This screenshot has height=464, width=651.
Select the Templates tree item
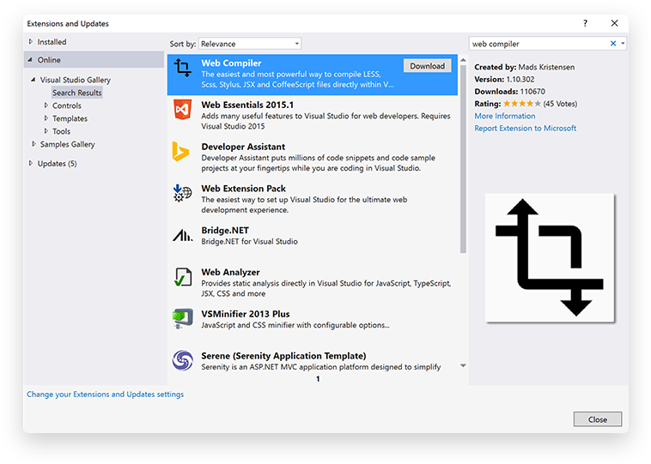click(x=70, y=118)
